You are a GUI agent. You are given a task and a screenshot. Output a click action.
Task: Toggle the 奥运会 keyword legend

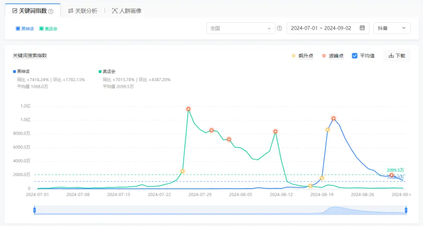point(49,28)
